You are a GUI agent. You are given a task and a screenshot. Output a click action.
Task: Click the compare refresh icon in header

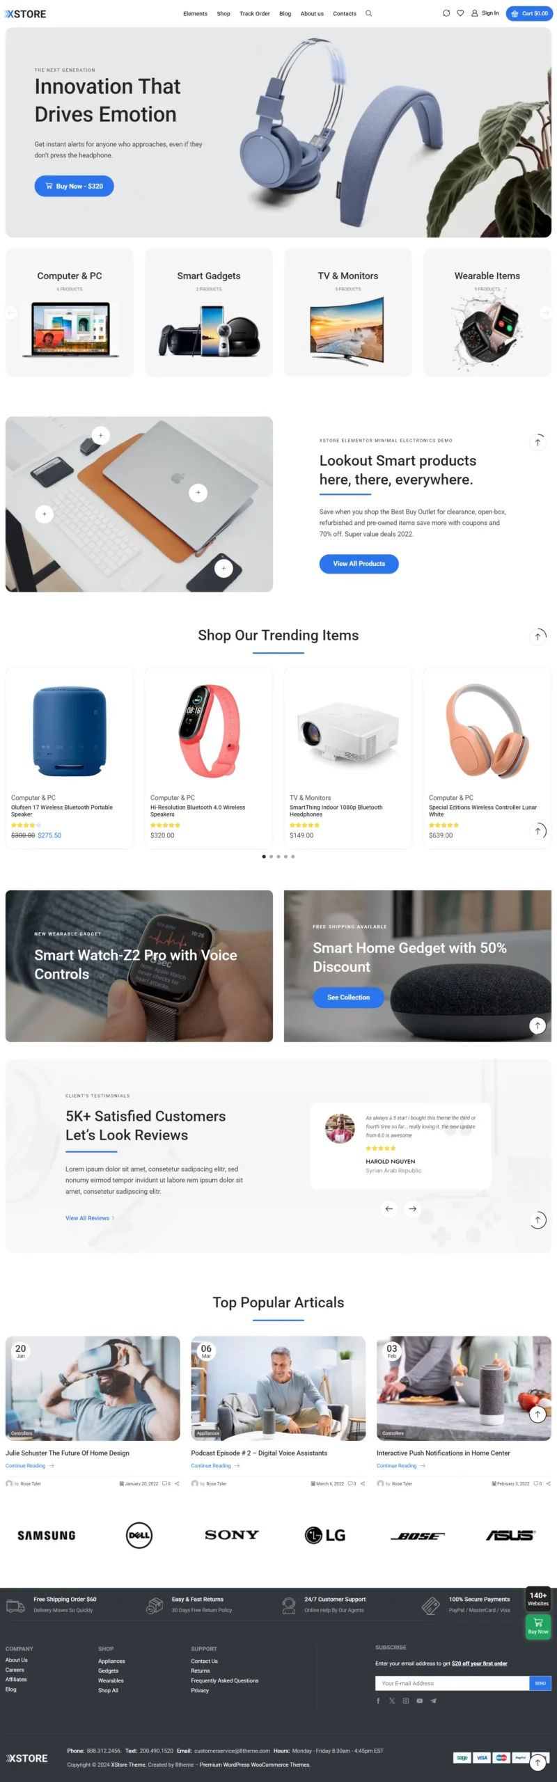(446, 13)
